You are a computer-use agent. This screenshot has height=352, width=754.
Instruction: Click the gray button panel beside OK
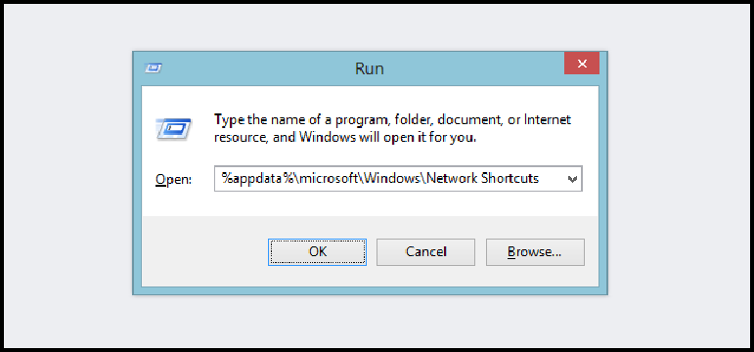click(204, 251)
